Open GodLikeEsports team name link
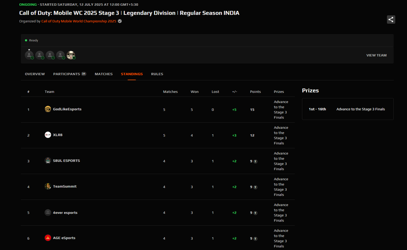407x250 pixels. [x=67, y=109]
